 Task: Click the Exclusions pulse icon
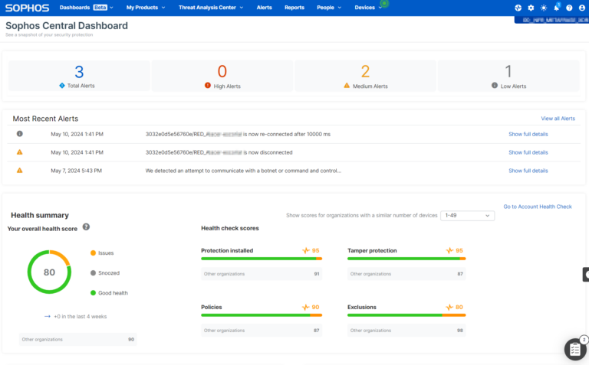(449, 307)
